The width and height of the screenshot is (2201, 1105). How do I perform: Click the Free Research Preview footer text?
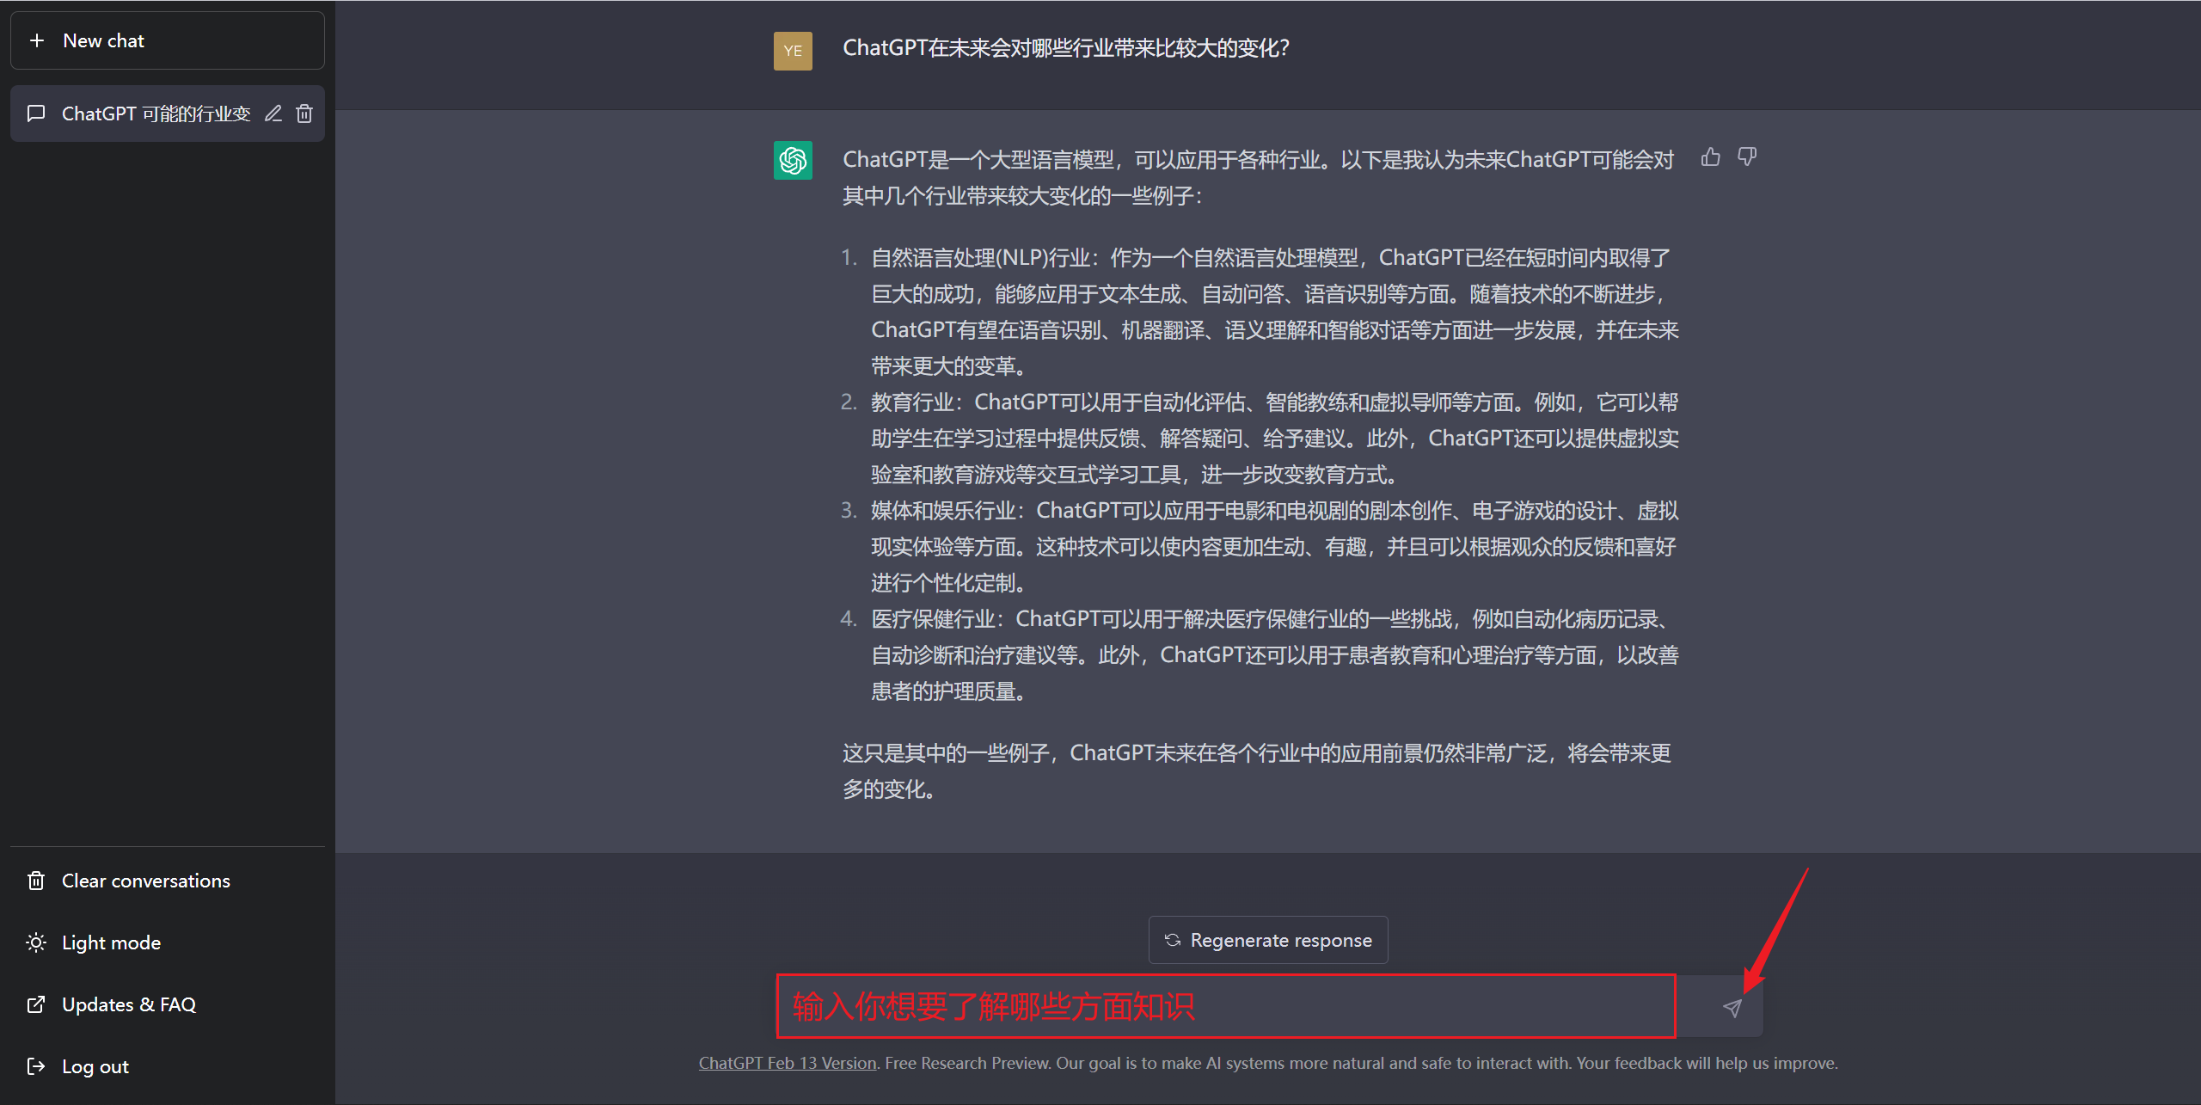967,1063
